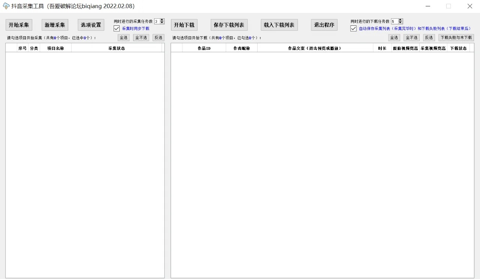The height and width of the screenshot is (279, 480).
Task: Click 全不选 for the download list
Action: [x=411, y=38]
